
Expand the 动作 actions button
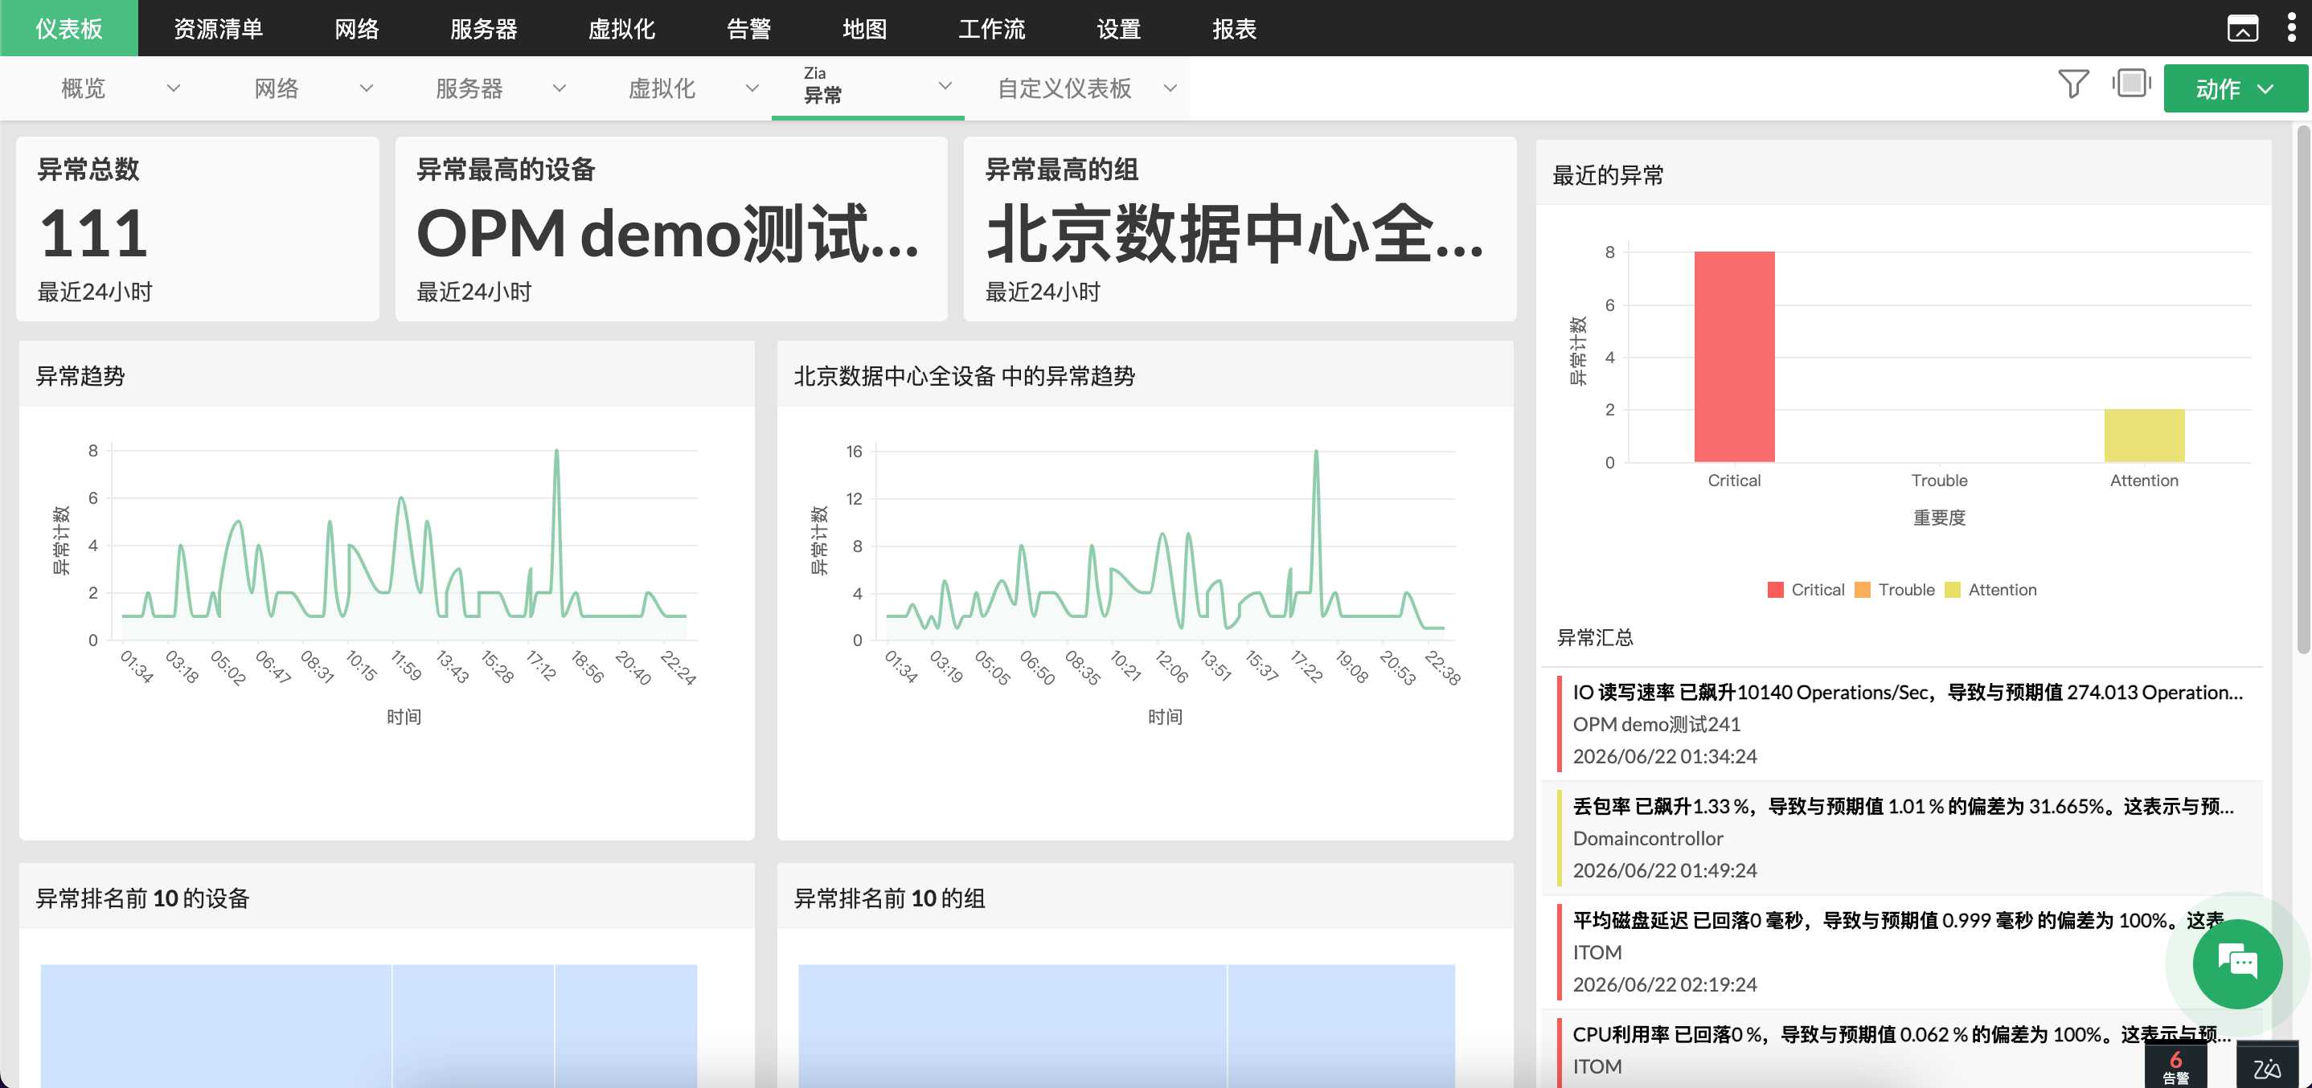pyautogui.click(x=2235, y=88)
